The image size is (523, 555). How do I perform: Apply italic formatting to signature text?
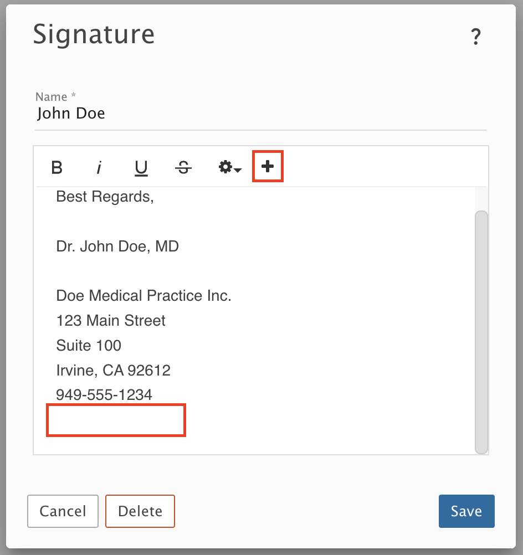tap(99, 167)
